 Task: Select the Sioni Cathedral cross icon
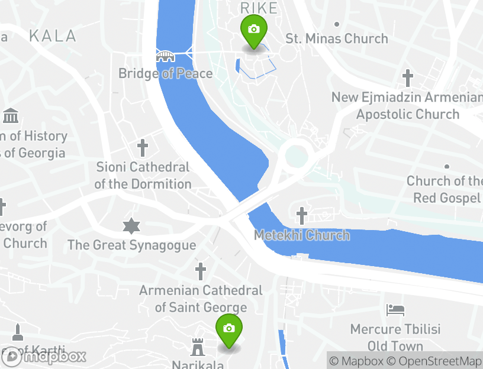coord(142,148)
